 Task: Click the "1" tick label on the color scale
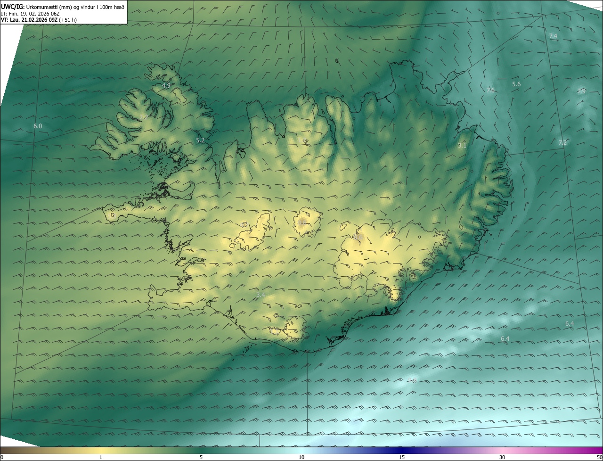point(101,457)
